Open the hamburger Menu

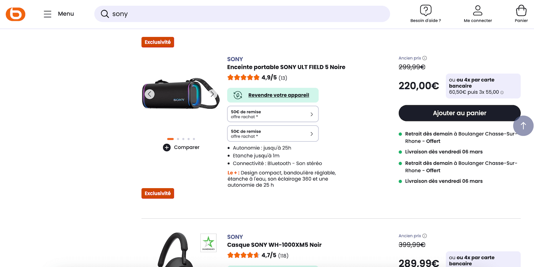[47, 14]
